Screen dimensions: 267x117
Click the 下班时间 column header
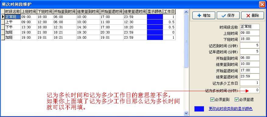pos(45,12)
